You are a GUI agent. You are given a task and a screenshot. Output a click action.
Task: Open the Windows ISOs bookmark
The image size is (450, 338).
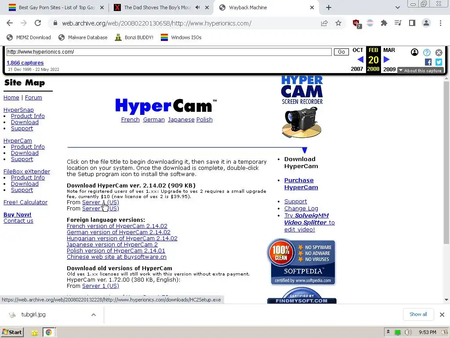[x=181, y=37]
